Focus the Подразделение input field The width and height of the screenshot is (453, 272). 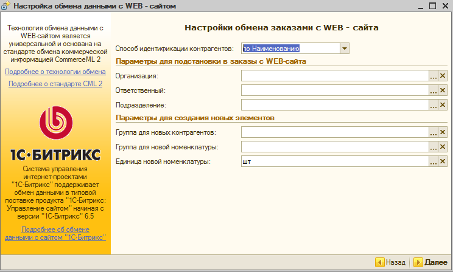[335, 105]
